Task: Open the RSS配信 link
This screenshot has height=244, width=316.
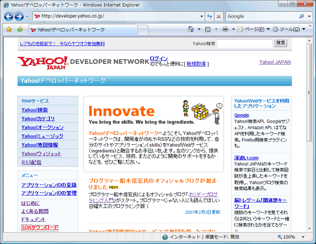Action: [x=32, y=162]
